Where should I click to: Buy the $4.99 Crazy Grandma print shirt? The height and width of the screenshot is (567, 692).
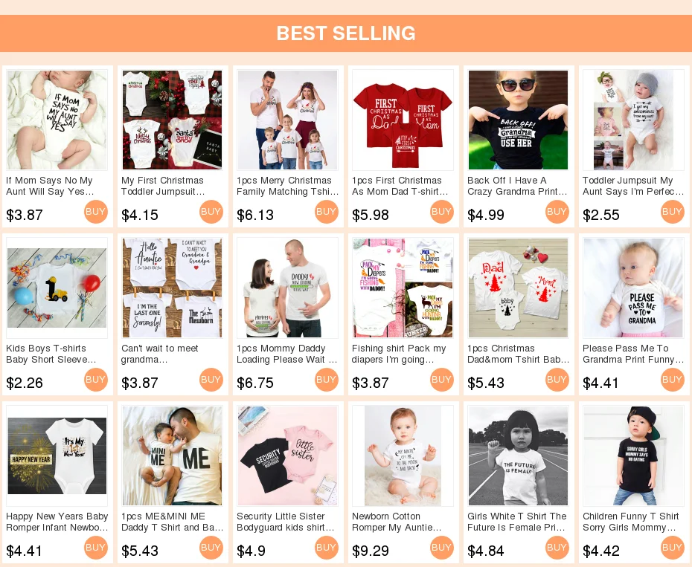(x=557, y=212)
